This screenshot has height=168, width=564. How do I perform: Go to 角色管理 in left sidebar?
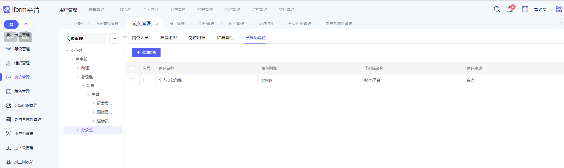(22, 92)
